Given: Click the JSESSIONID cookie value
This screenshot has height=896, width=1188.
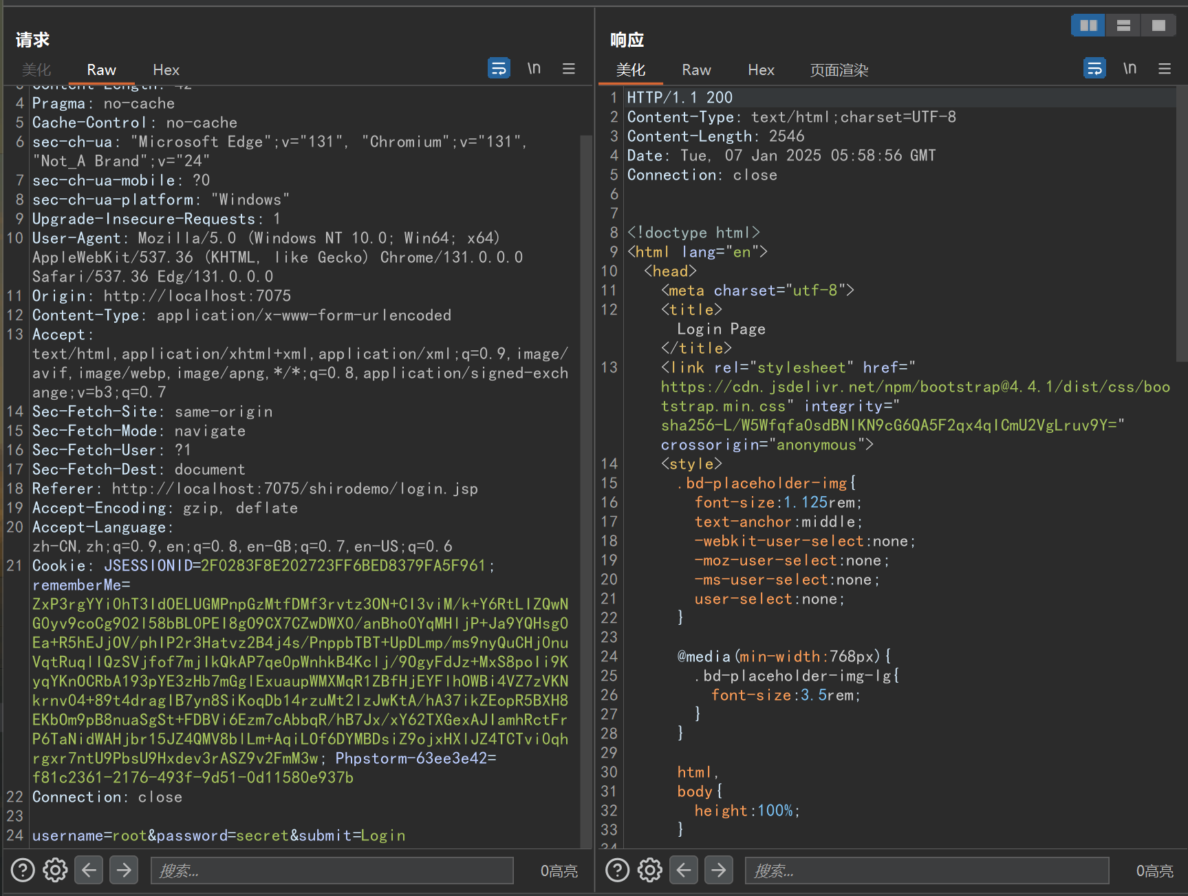Looking at the screenshot, I should 343,566.
